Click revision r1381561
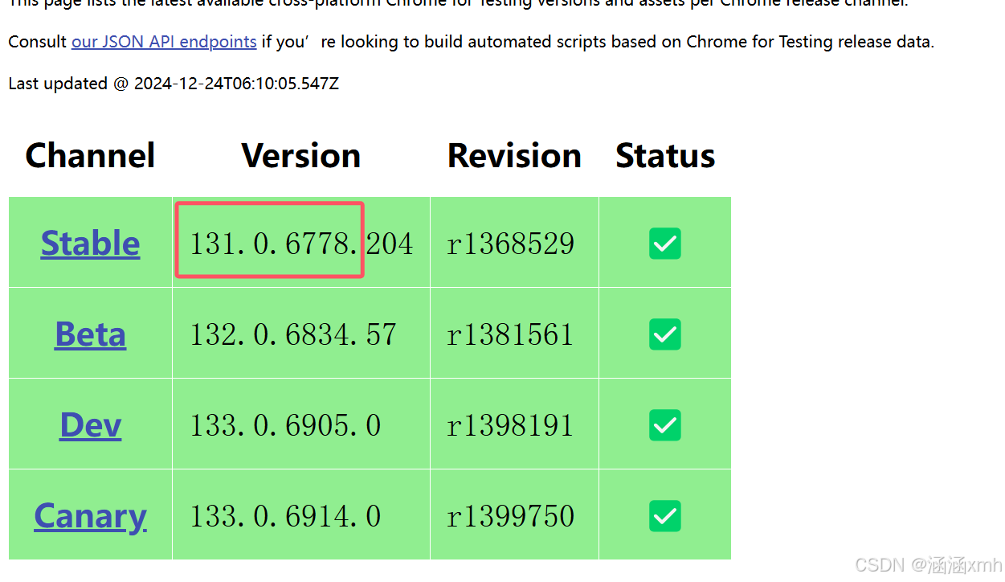Screen dimensions: 1005x582 point(511,334)
